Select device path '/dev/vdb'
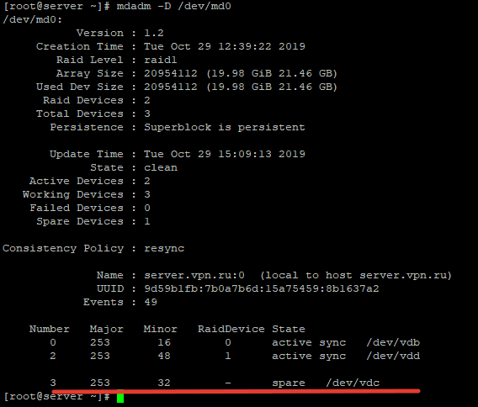This screenshot has width=478, height=407. pyautogui.click(x=393, y=342)
